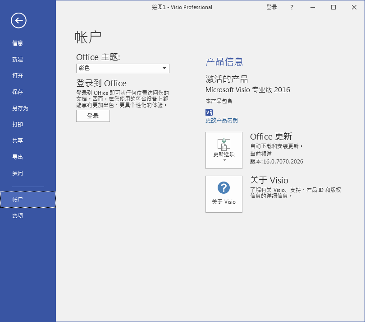Open the 信息 menu item
The height and width of the screenshot is (322, 365).
tap(18, 43)
